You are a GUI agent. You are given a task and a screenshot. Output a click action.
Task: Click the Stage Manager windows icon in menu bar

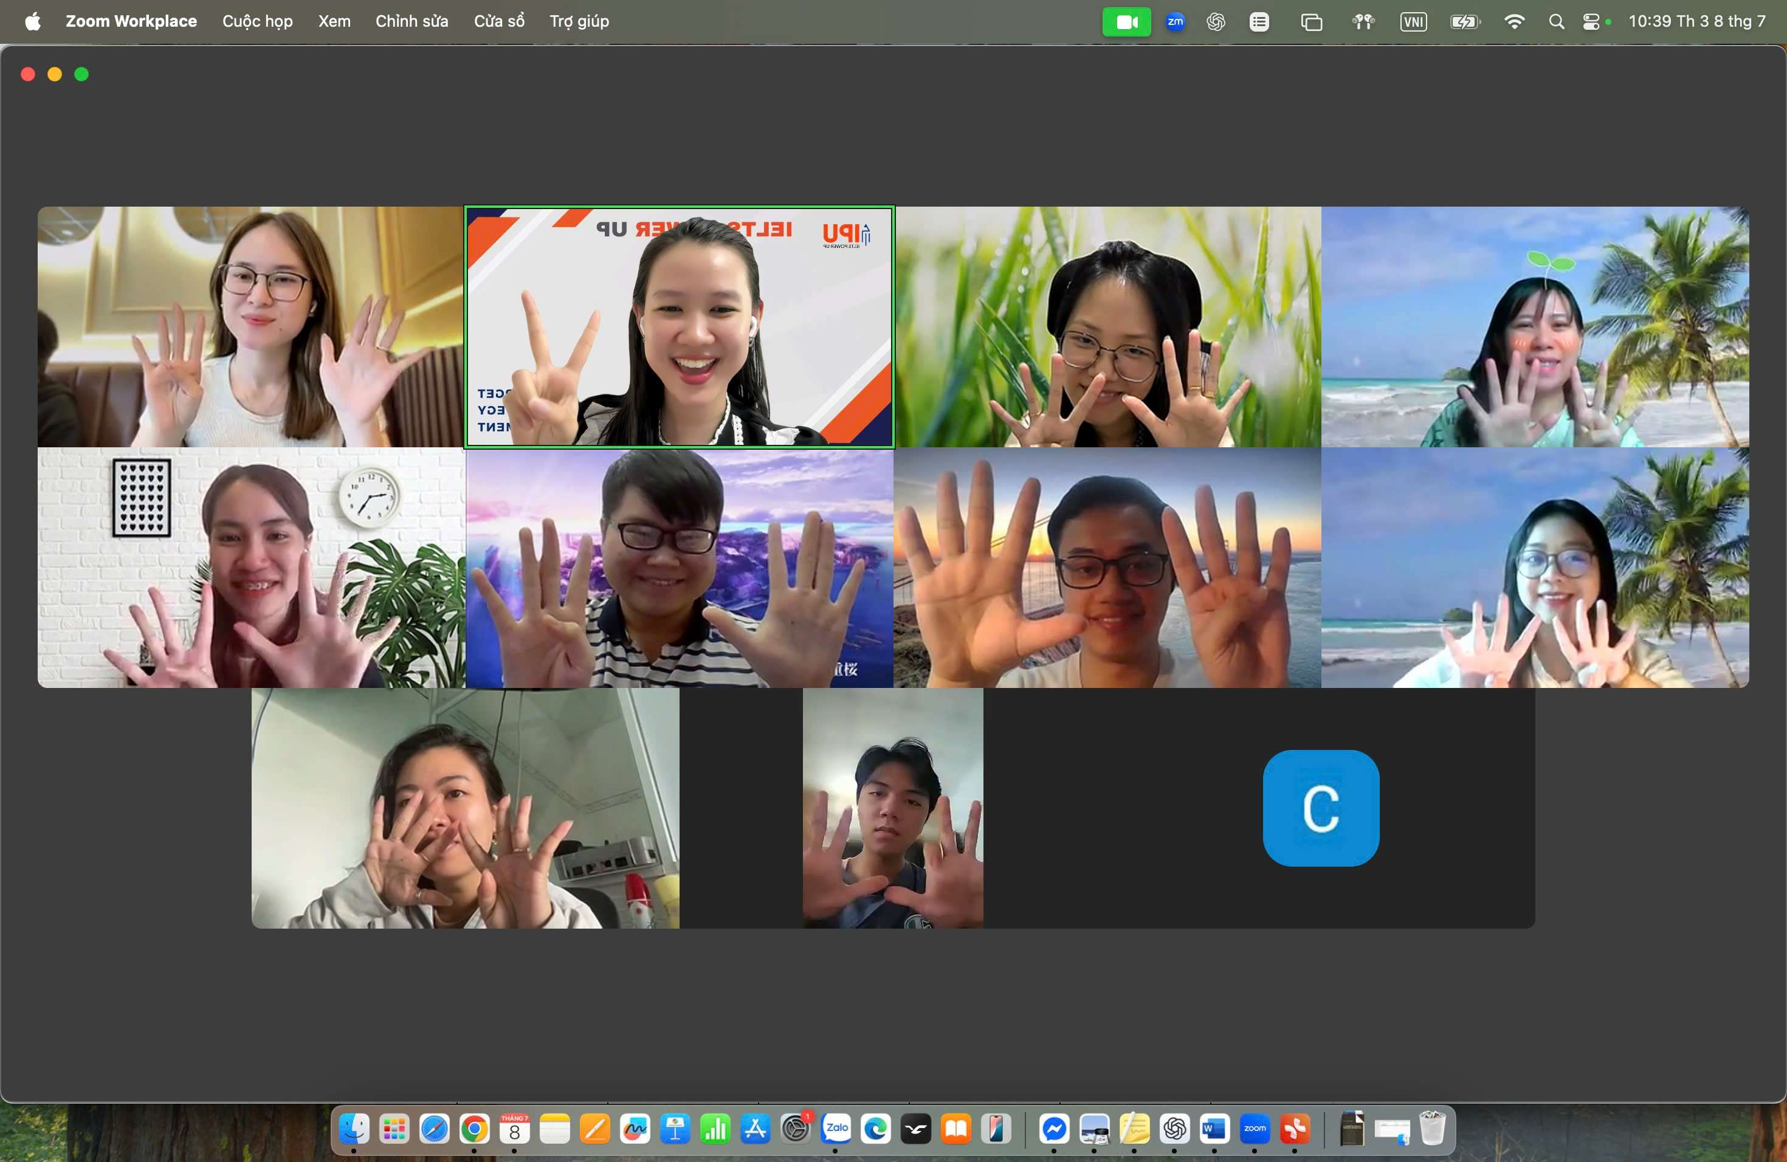(x=1311, y=22)
